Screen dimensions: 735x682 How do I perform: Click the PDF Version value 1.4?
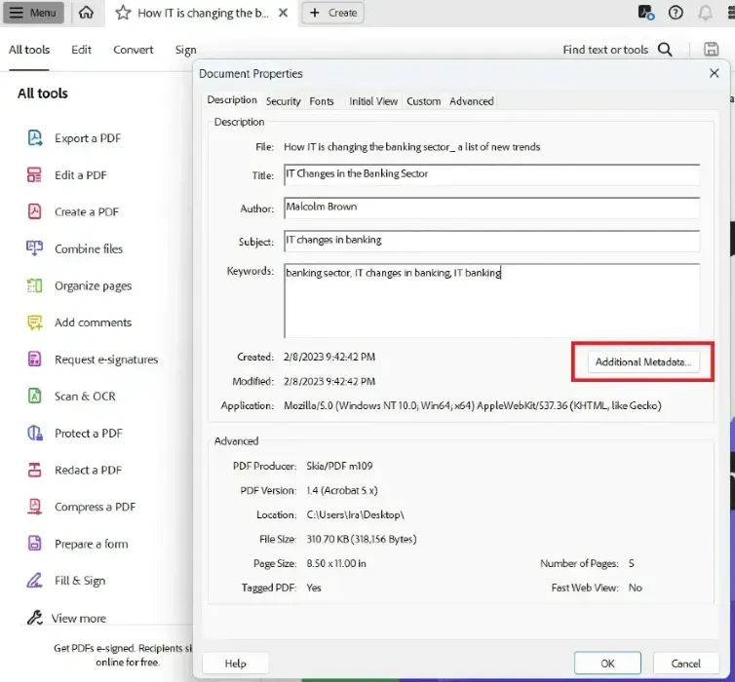point(342,490)
